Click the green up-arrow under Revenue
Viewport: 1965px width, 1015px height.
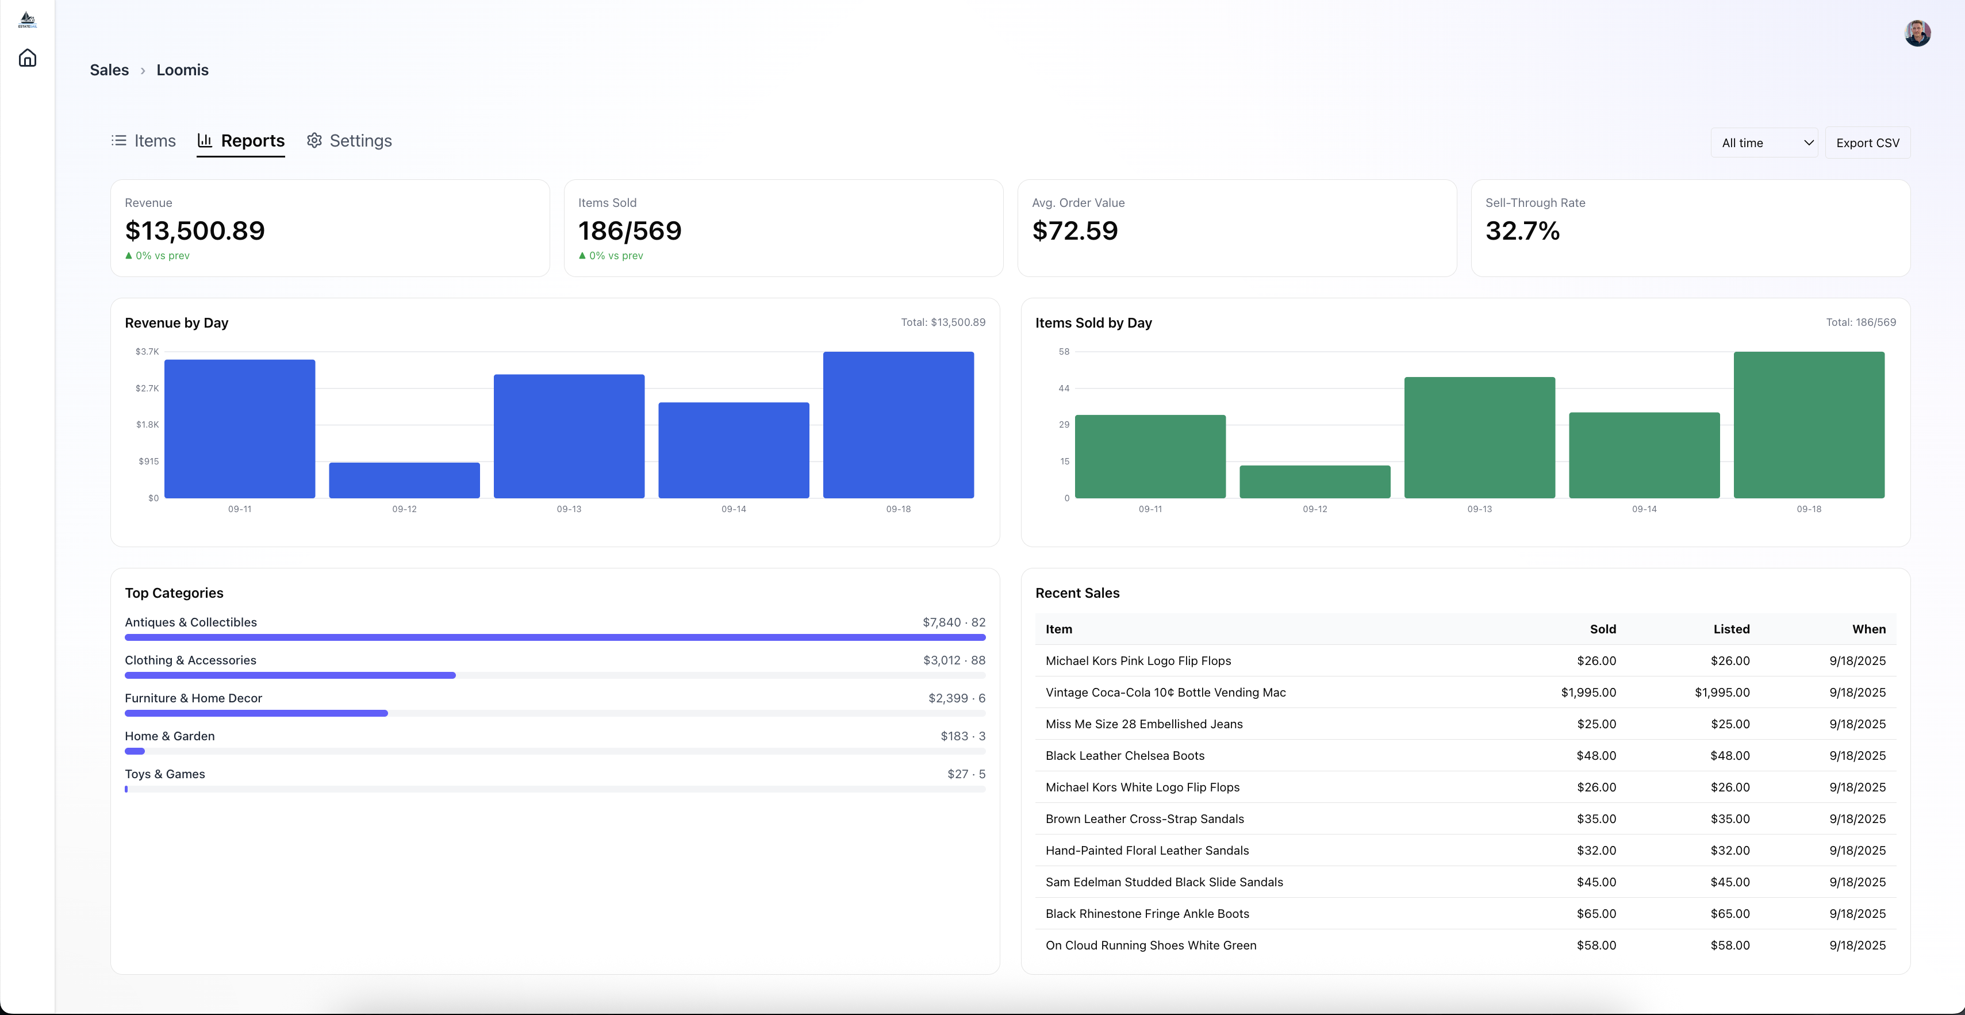click(x=129, y=256)
